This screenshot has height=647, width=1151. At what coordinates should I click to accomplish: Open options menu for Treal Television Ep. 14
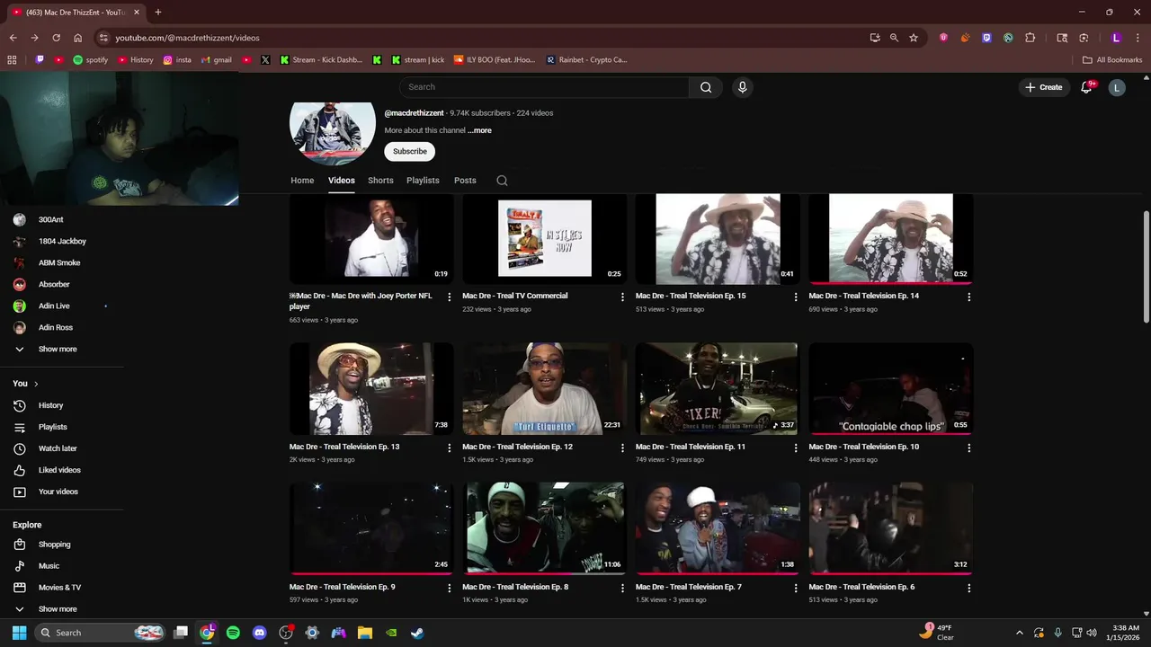[x=968, y=297]
